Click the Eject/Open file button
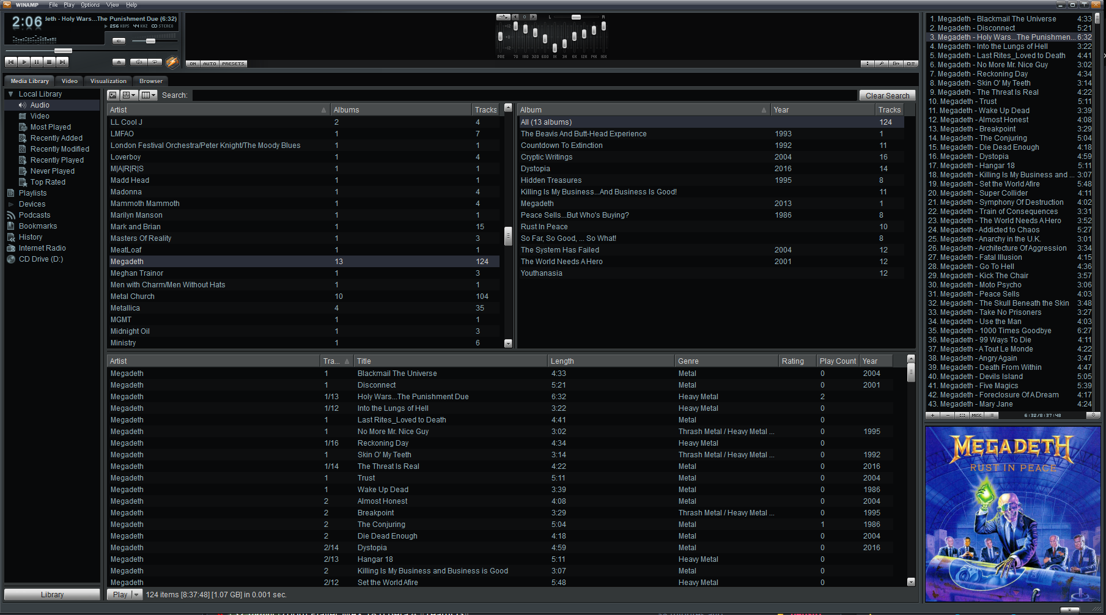The image size is (1106, 615). (x=119, y=62)
